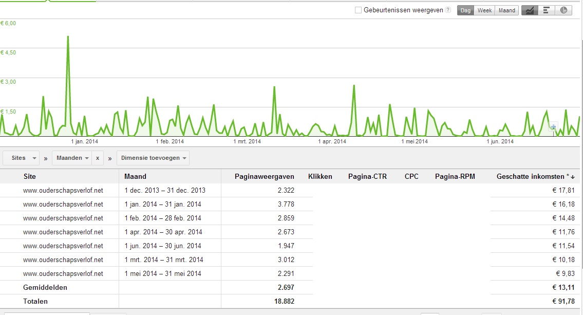Click total pageviews 18.882
The width and height of the screenshot is (583, 315).
click(x=285, y=302)
